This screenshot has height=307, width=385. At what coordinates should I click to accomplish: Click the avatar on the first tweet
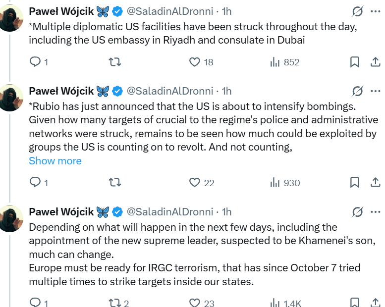pyautogui.click(x=10, y=18)
